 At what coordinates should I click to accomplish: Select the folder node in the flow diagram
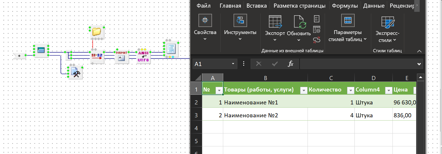(x=97, y=31)
